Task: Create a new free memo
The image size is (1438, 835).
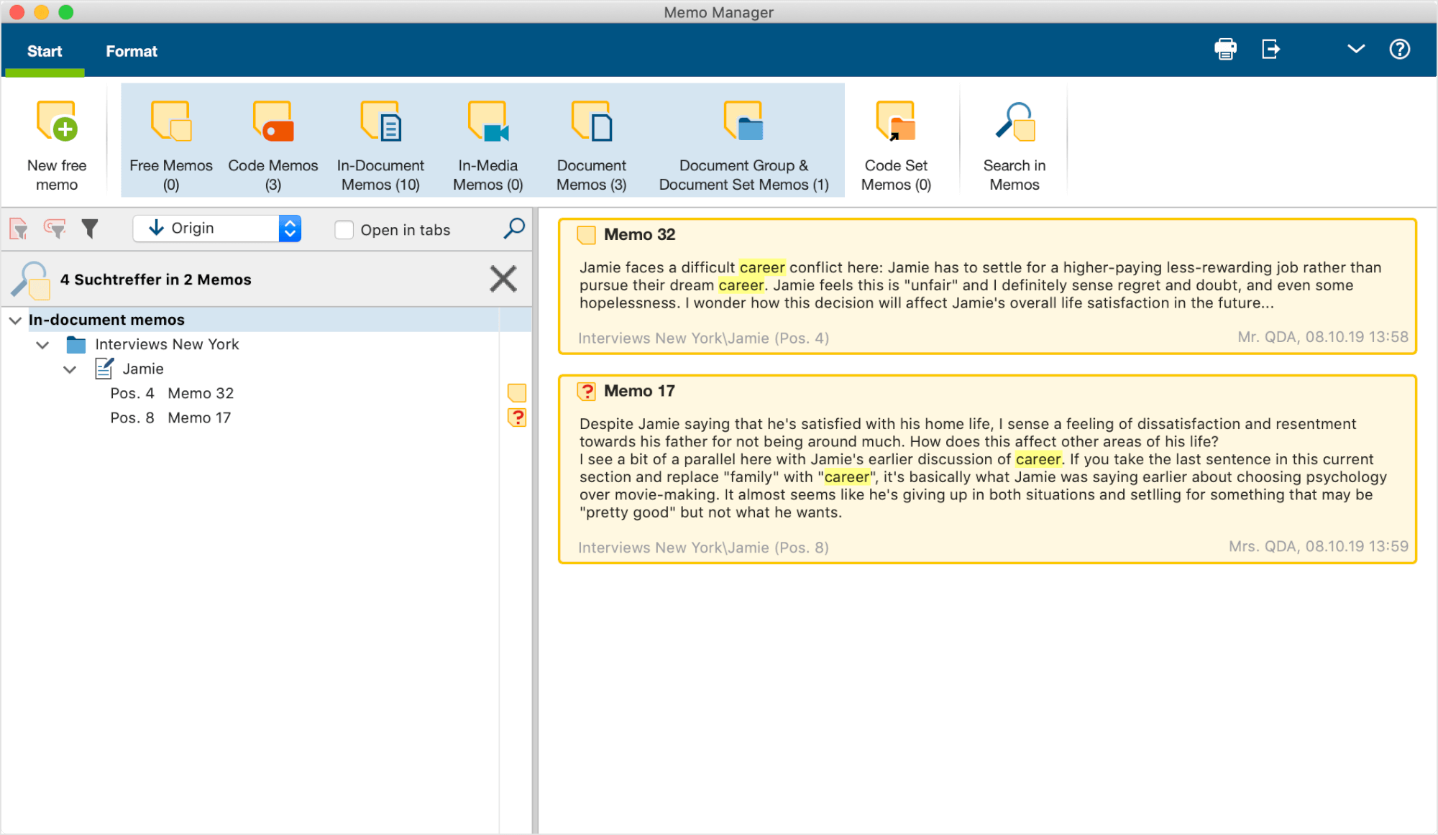Action: 57,145
